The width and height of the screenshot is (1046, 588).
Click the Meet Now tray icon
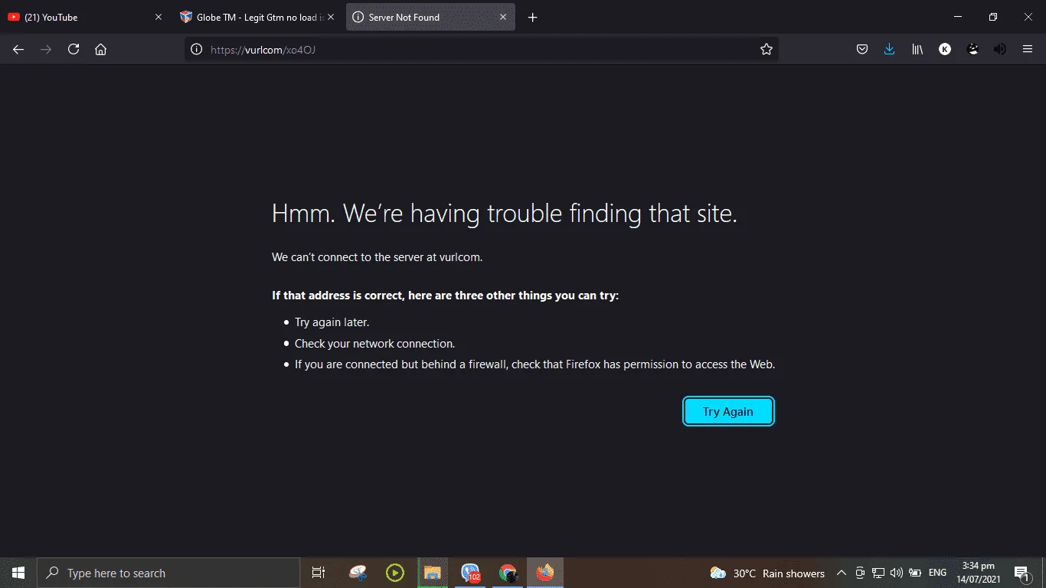pyautogui.click(x=860, y=573)
